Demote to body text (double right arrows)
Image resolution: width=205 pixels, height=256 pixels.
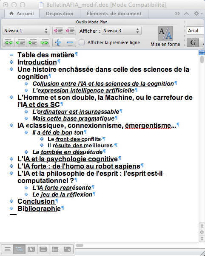click(x=44, y=42)
